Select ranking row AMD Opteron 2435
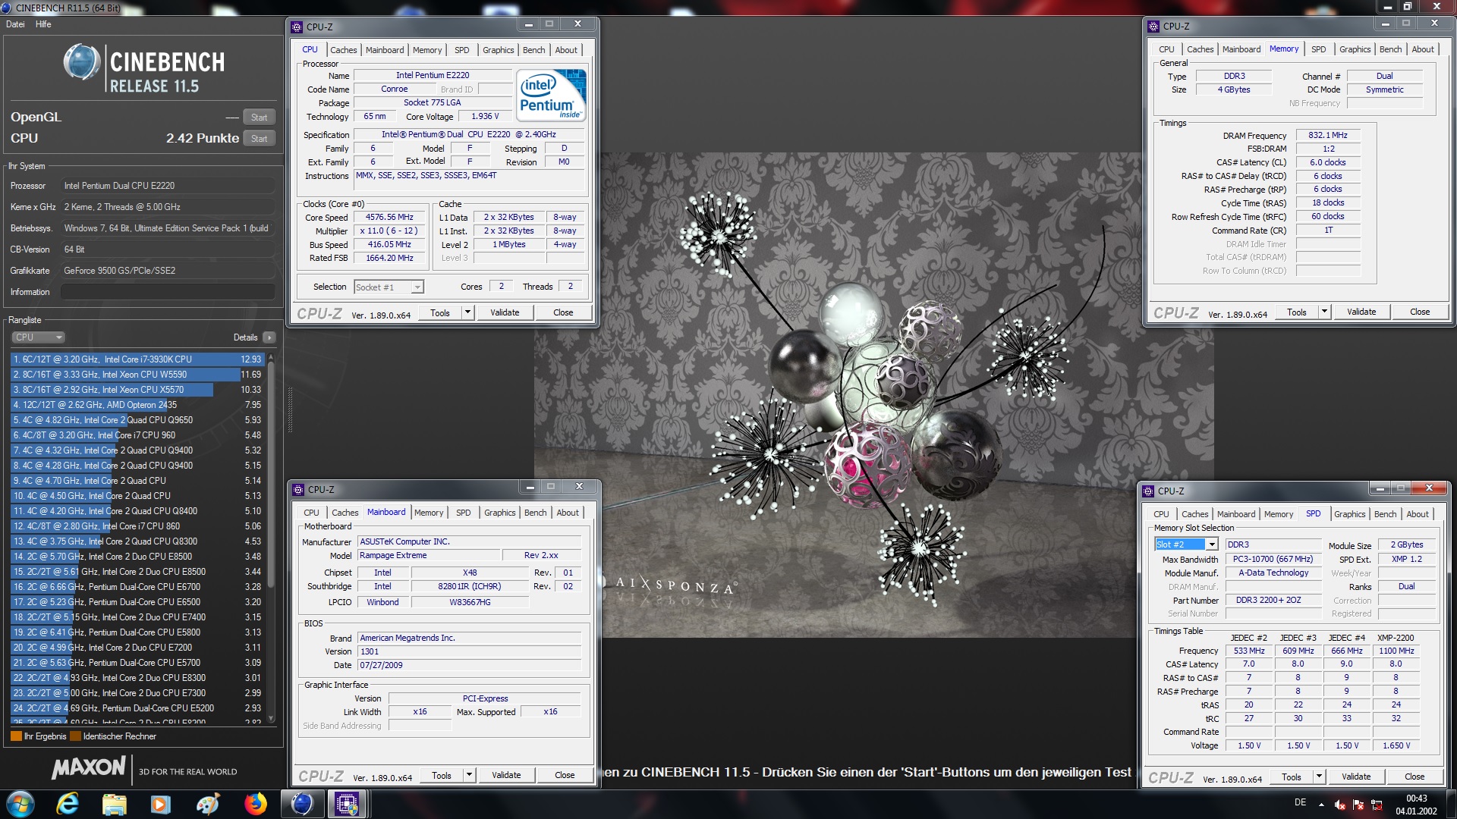The image size is (1457, 819). pyautogui.click(x=137, y=405)
